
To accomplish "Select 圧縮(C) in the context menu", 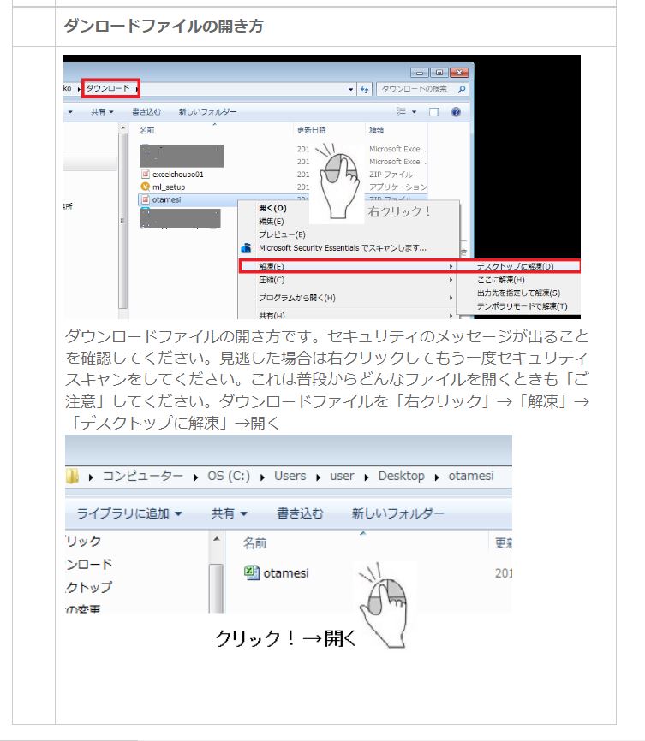I will pos(272,280).
